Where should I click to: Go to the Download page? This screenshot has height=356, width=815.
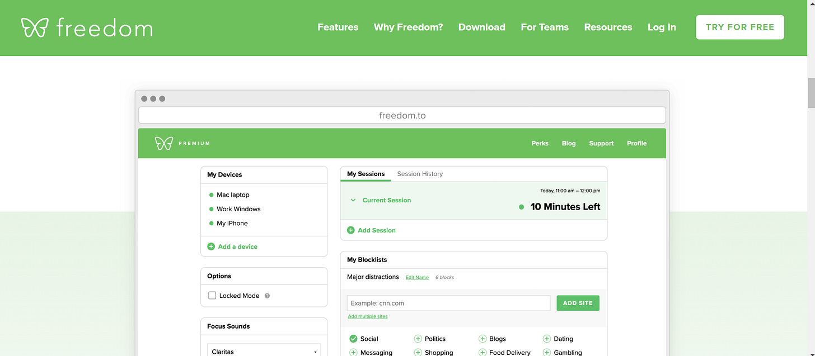(x=482, y=27)
